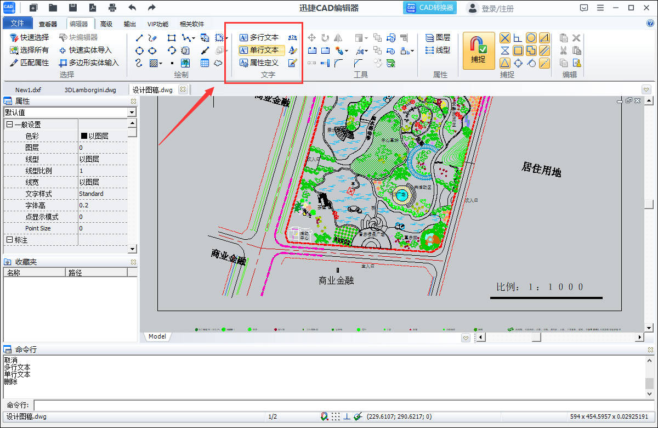Open the 默认值 dropdown in properties panel

(x=132, y=112)
